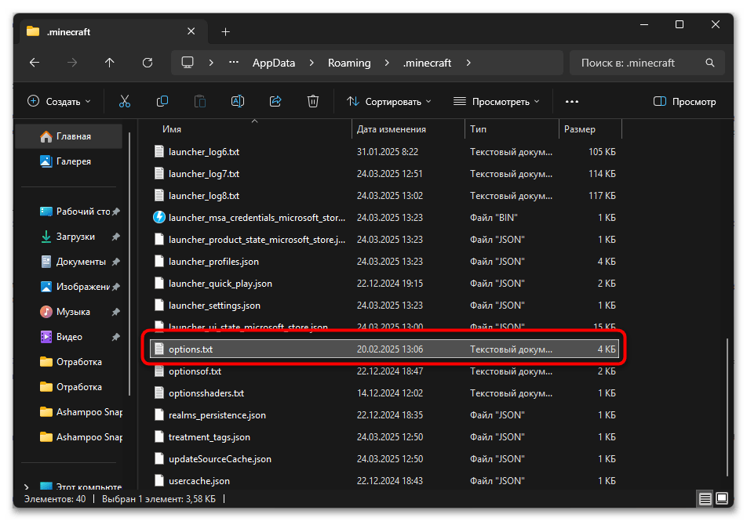The image size is (747, 521).
Task: Select launcher_log6.txt in the list
Action: (x=384, y=152)
